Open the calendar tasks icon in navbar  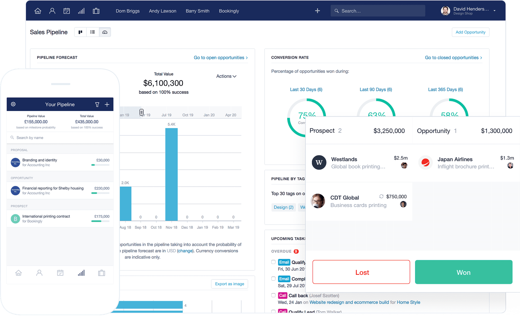[x=67, y=11]
